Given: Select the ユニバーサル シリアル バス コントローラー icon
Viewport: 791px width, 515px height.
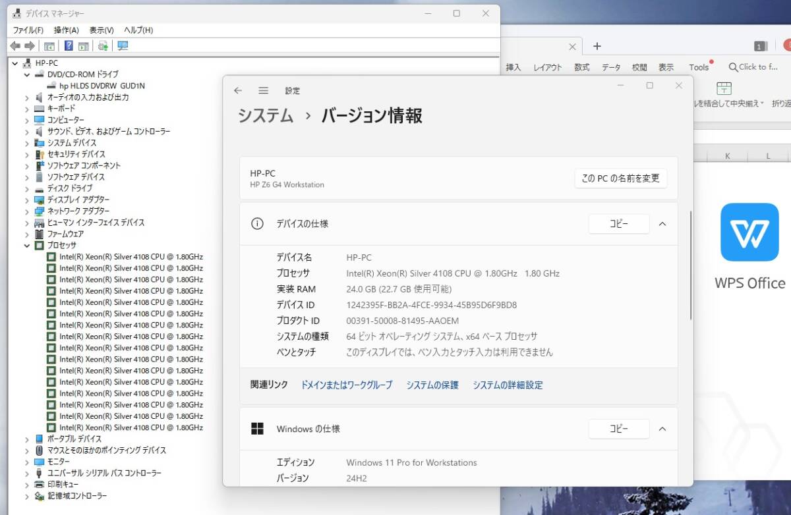Looking at the screenshot, I should coord(40,473).
